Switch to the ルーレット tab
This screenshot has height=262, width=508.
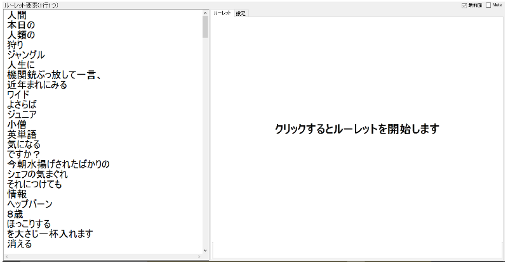coord(222,13)
